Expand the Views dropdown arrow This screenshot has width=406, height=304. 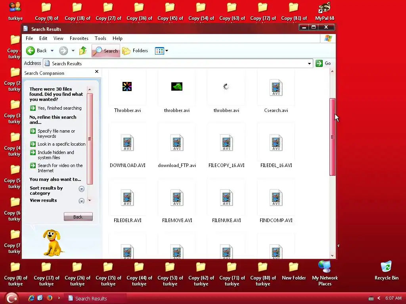pos(167,51)
